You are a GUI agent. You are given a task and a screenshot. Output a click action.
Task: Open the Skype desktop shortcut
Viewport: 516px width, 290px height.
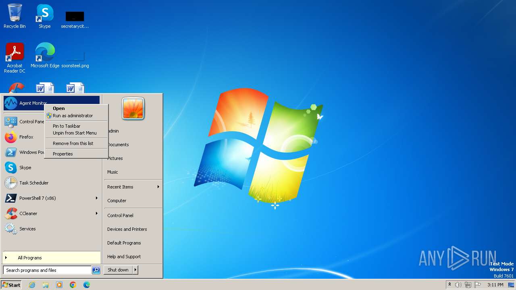point(44,16)
